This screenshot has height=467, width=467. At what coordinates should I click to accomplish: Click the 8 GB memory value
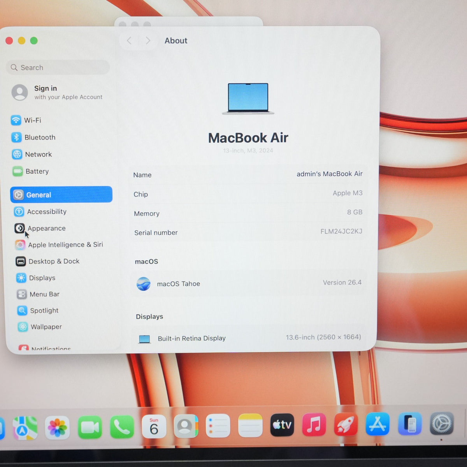[x=355, y=212]
